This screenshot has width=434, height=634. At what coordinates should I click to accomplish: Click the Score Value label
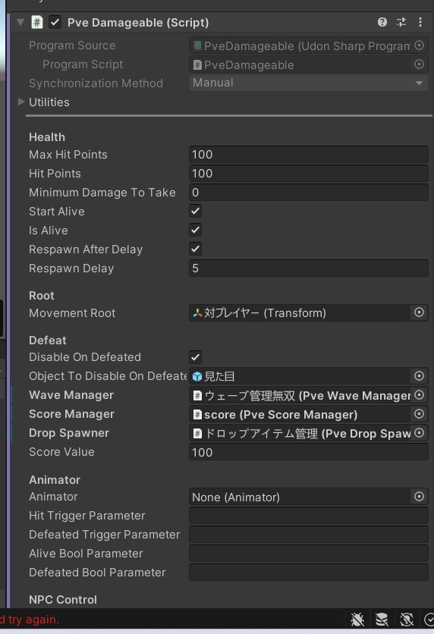(x=61, y=452)
